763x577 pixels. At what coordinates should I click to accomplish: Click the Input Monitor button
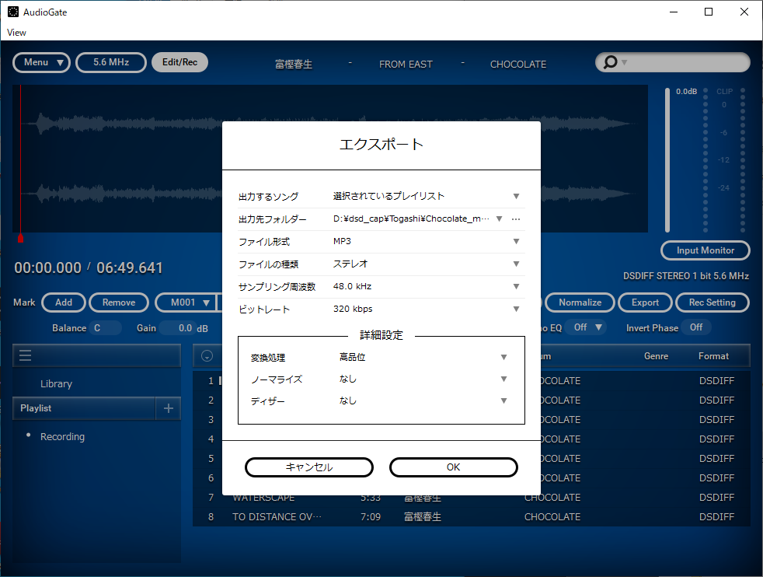click(706, 250)
